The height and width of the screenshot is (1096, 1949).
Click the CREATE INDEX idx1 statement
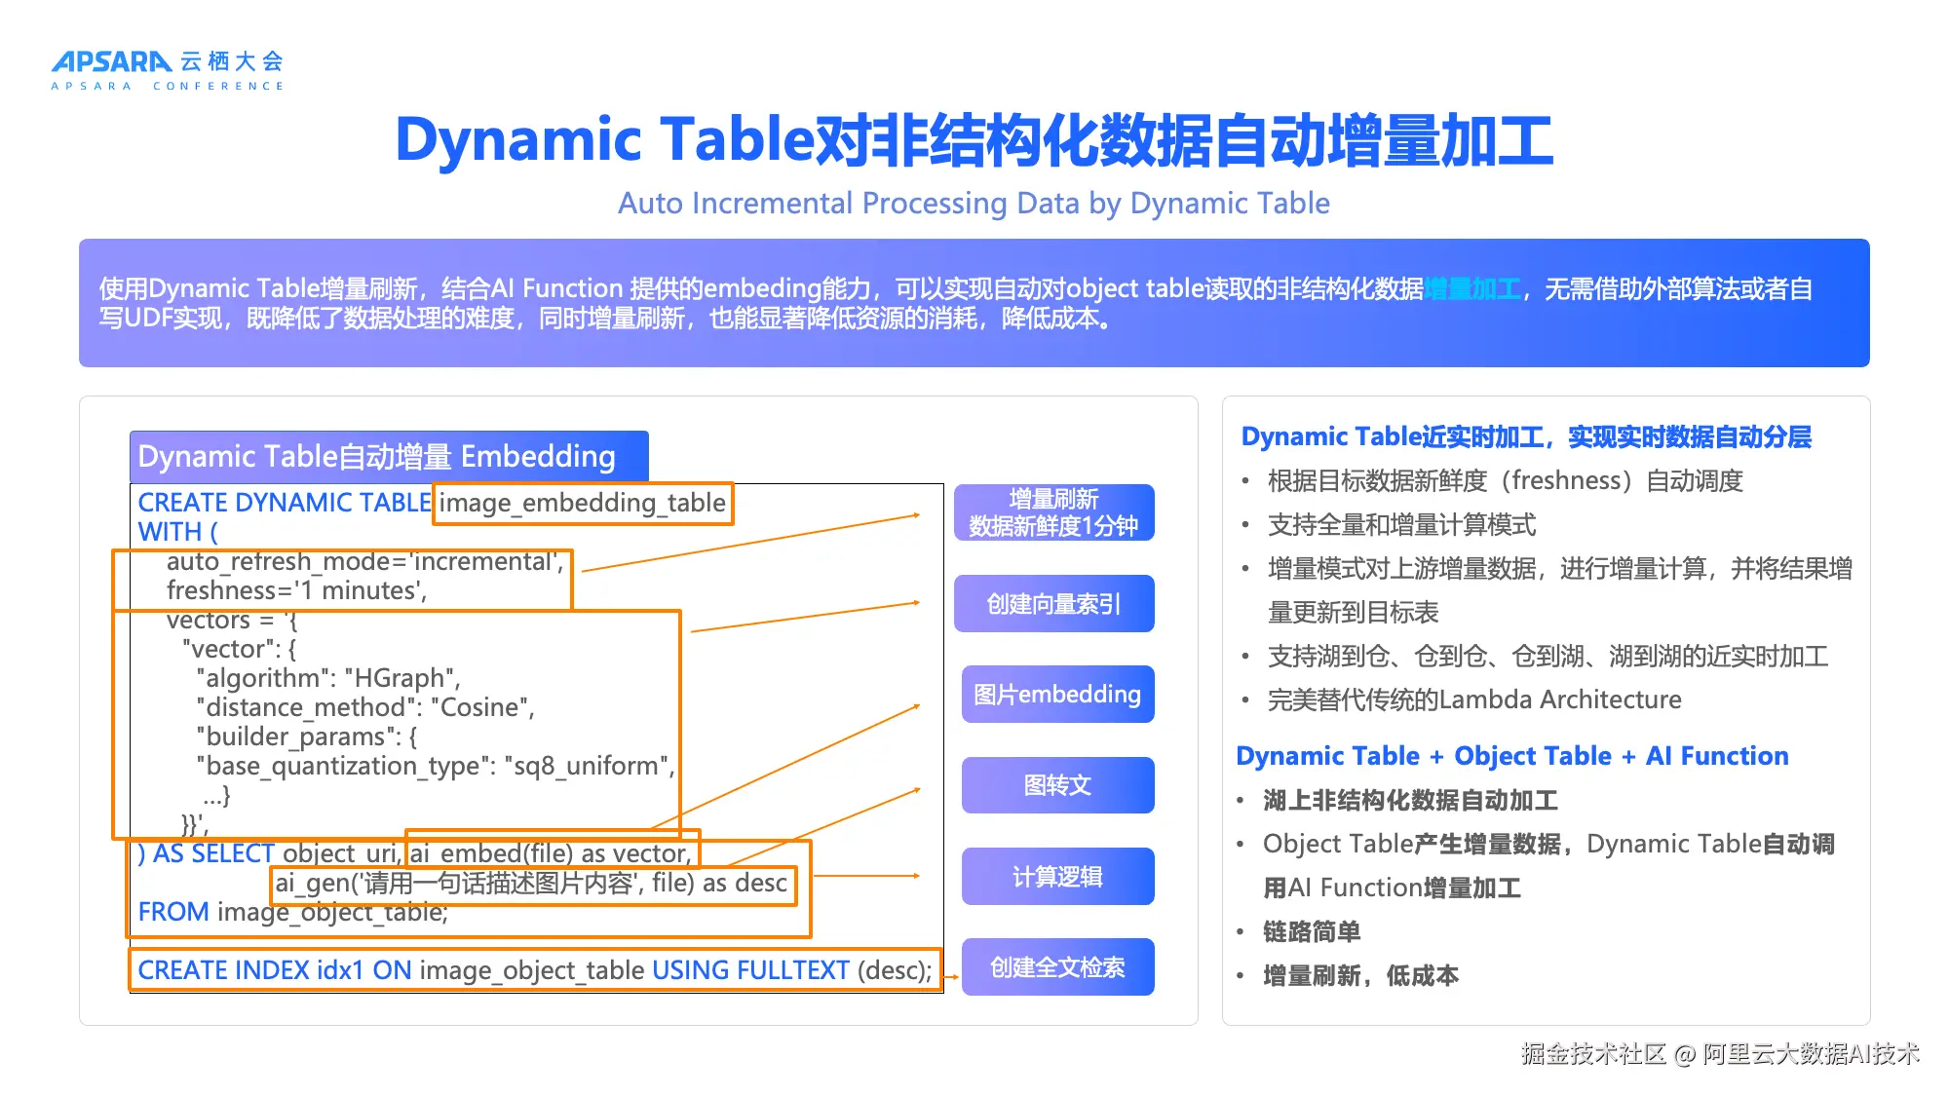tap(534, 970)
